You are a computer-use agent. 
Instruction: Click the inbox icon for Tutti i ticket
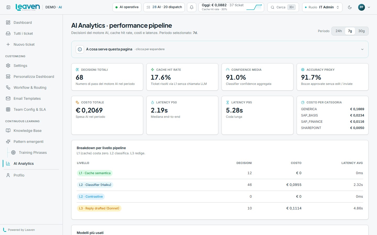8,33
